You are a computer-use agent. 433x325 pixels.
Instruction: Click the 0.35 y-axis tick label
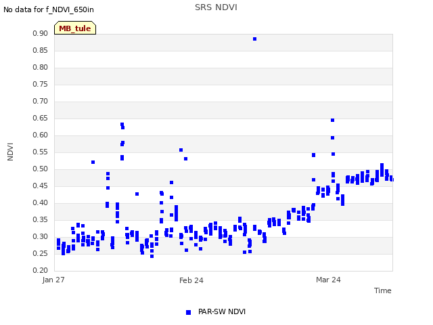coord(41,219)
